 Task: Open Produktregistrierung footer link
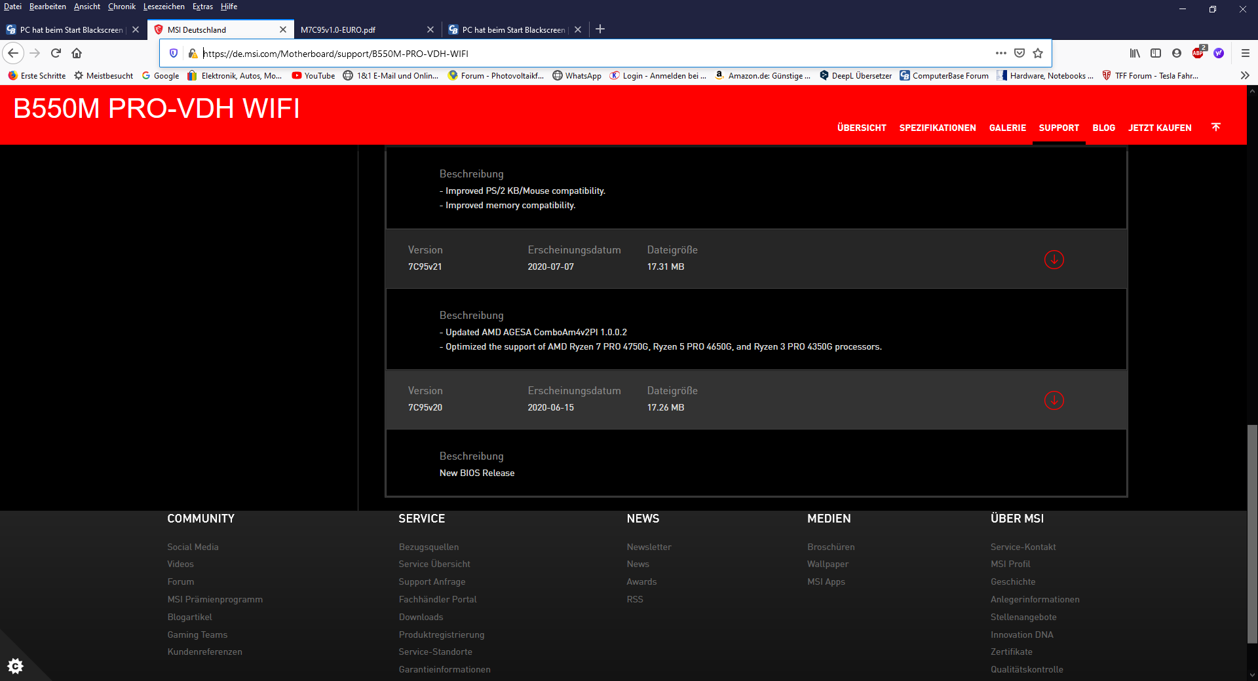[x=442, y=635]
